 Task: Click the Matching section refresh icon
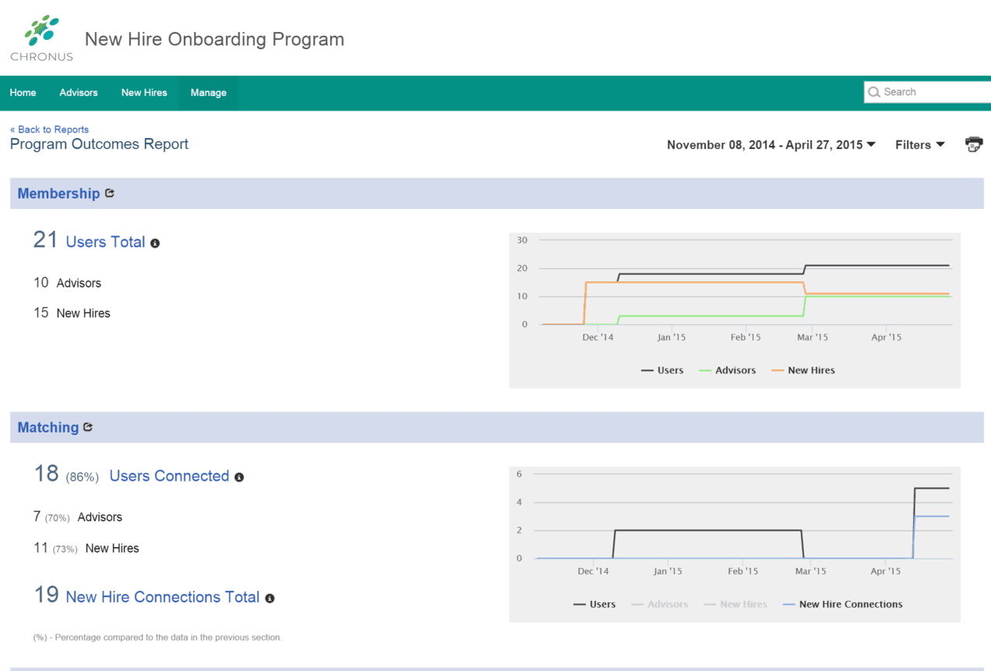(88, 427)
